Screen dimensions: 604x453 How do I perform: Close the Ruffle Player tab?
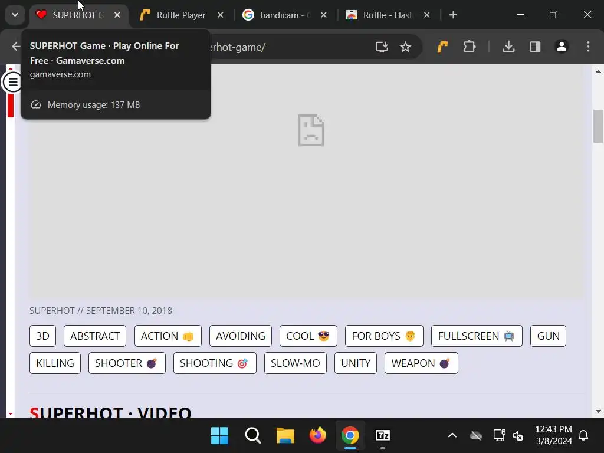[x=221, y=15]
